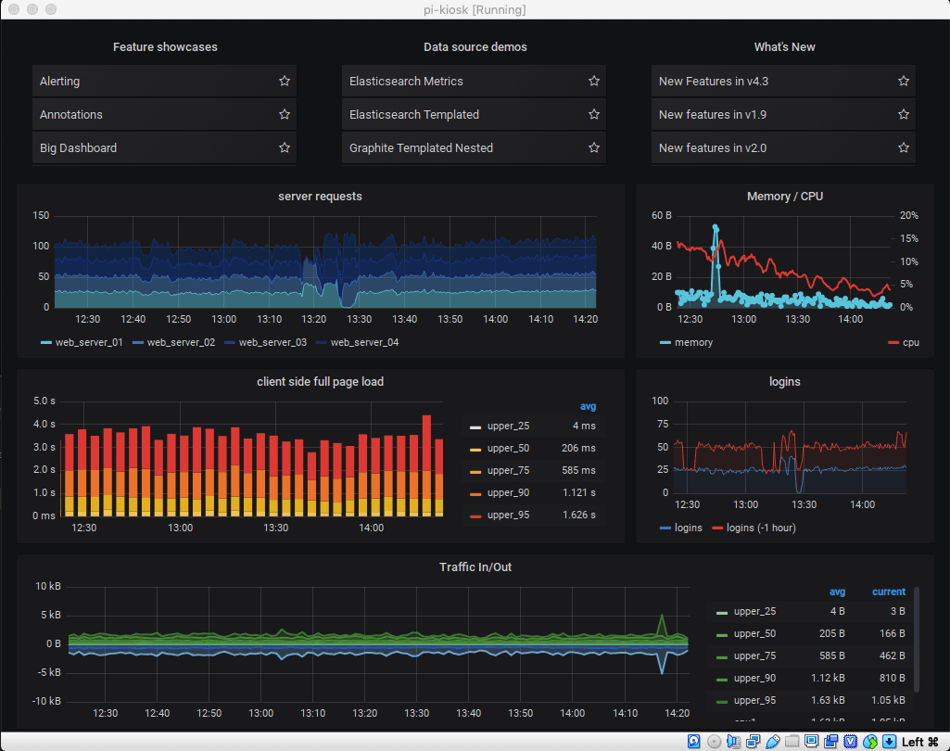Sort Traffic In/Out legend by current column

point(888,592)
